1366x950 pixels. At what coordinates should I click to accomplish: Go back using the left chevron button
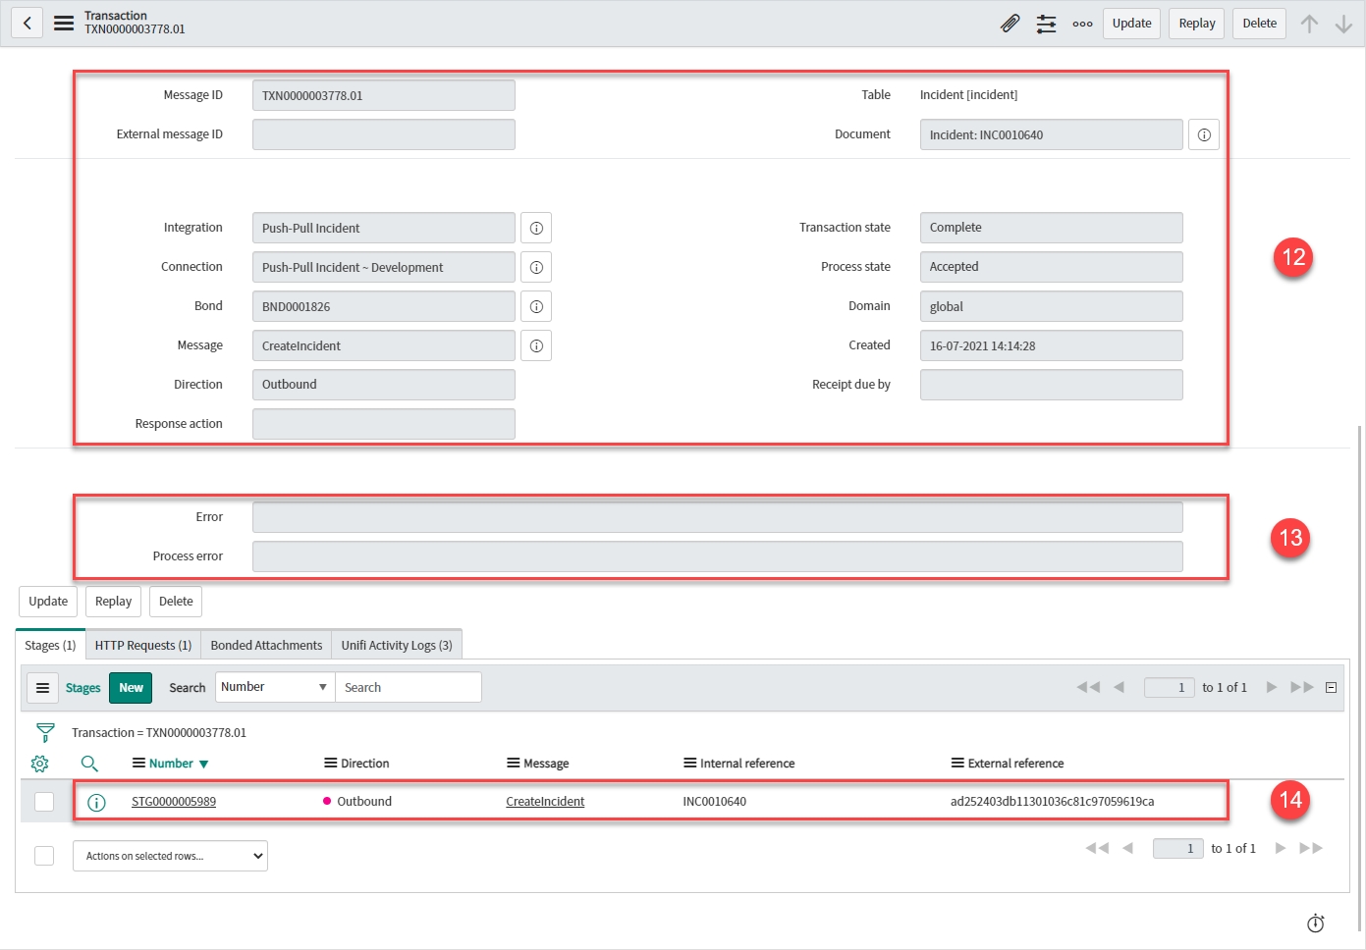(27, 23)
